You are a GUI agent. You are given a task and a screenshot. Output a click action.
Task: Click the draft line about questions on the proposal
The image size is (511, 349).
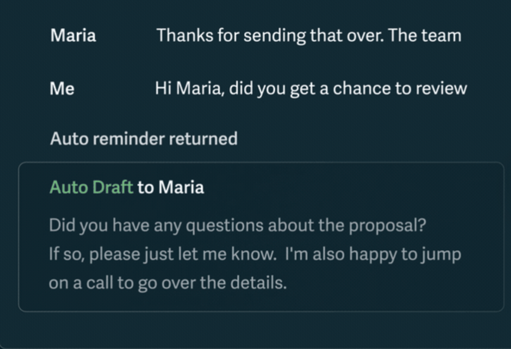point(238,225)
